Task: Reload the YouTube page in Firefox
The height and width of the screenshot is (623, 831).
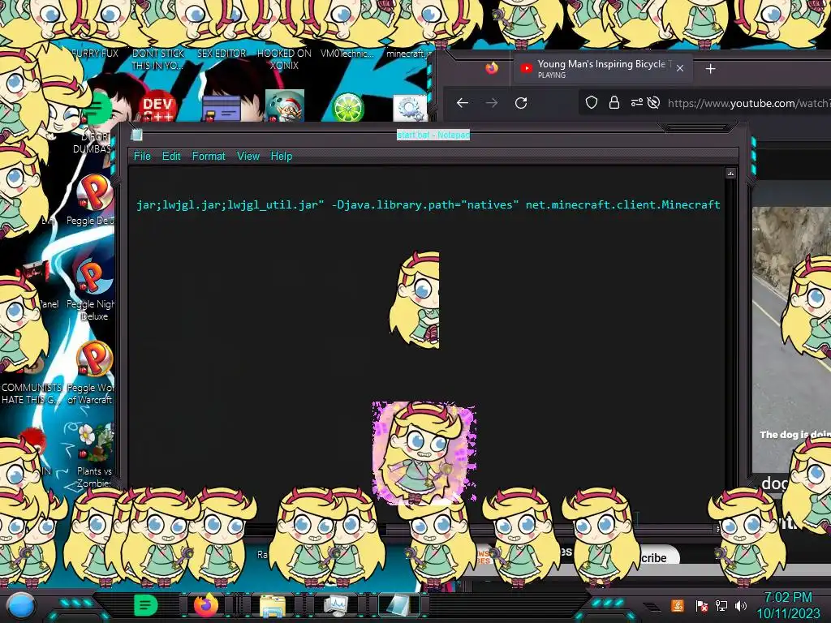Action: point(521,103)
